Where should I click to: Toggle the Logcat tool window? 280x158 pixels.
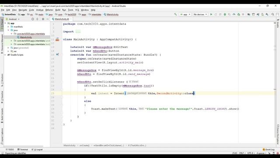tap(37, 149)
